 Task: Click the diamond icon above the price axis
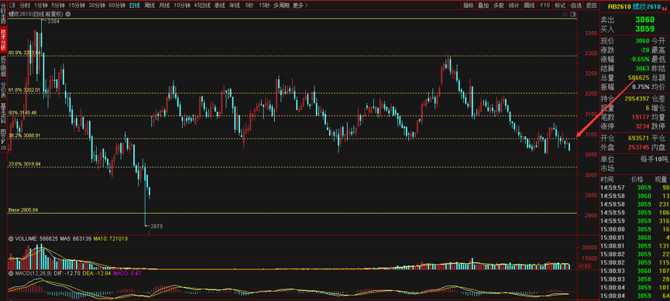pos(565,15)
